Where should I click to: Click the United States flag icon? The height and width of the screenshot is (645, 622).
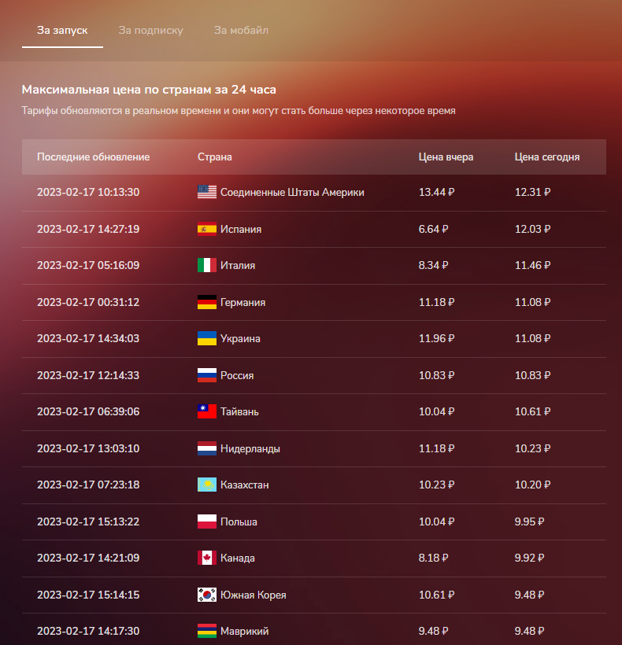pos(206,192)
